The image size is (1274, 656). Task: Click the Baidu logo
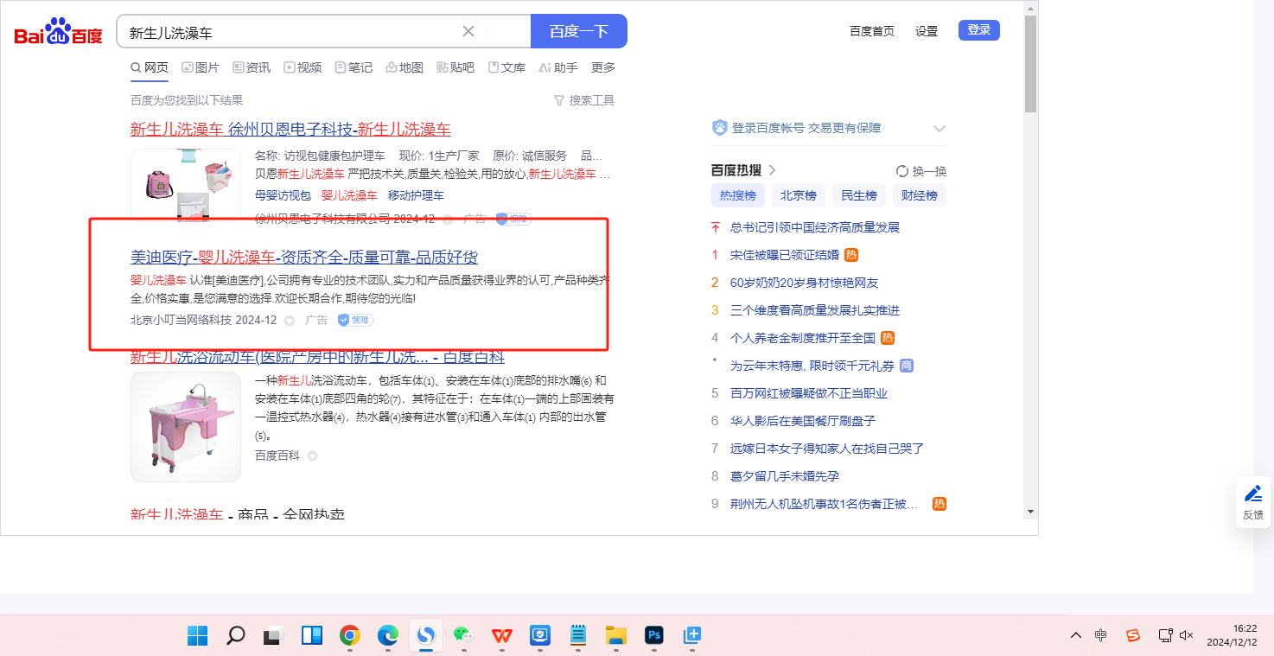(58, 32)
